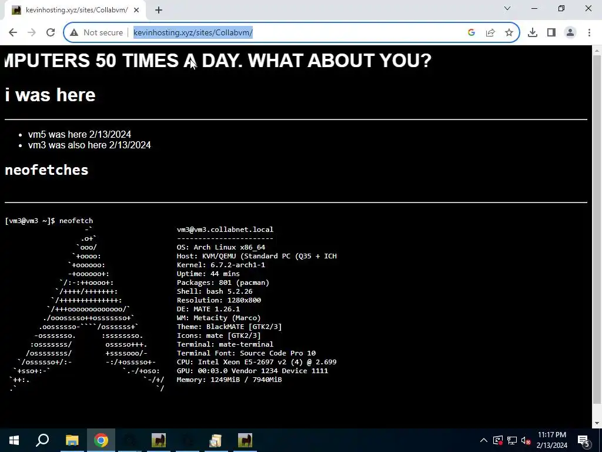Click the 'WHAT ABOUT YOU?' heading text
Screen dimensions: 602x452
pyautogui.click(x=340, y=61)
